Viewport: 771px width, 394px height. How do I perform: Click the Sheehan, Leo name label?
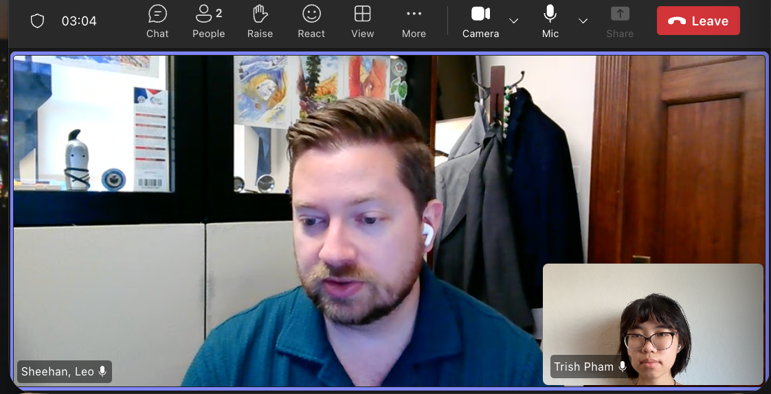[58, 372]
